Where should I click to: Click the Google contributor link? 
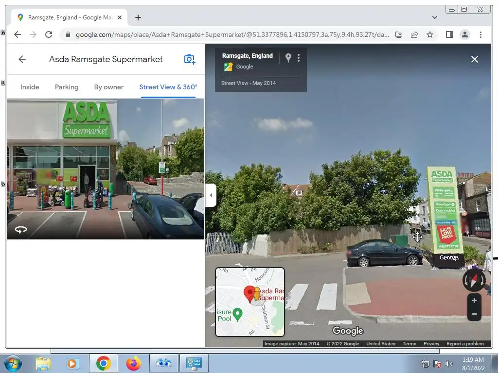coord(245,67)
